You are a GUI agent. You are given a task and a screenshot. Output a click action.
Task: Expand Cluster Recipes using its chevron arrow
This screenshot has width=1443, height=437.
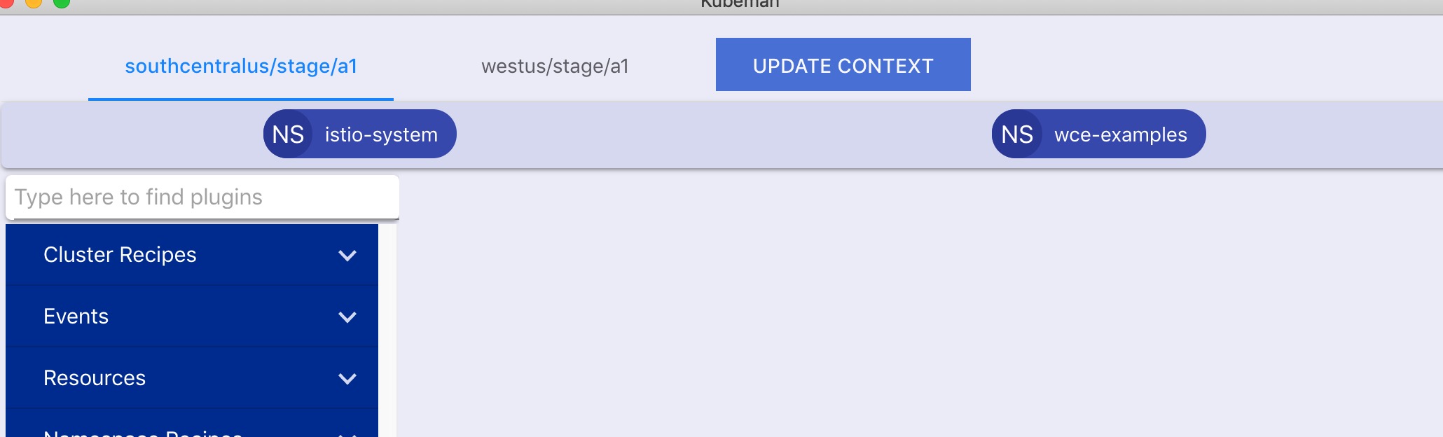347,256
